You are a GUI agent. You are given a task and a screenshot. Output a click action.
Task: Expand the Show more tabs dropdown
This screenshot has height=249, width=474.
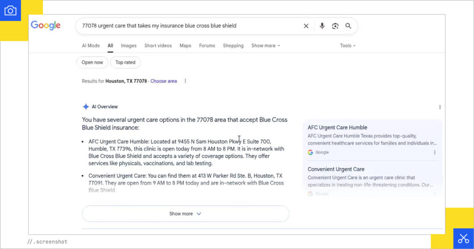tap(265, 46)
